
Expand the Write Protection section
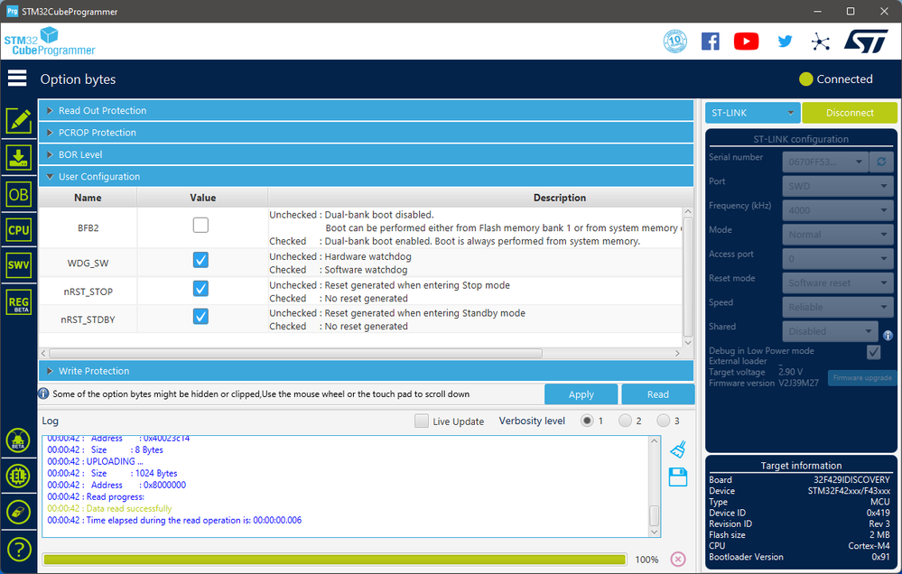click(x=366, y=371)
